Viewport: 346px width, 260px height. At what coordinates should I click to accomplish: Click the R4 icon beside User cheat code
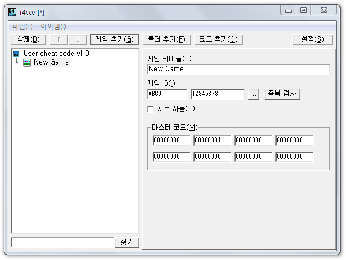(16, 54)
